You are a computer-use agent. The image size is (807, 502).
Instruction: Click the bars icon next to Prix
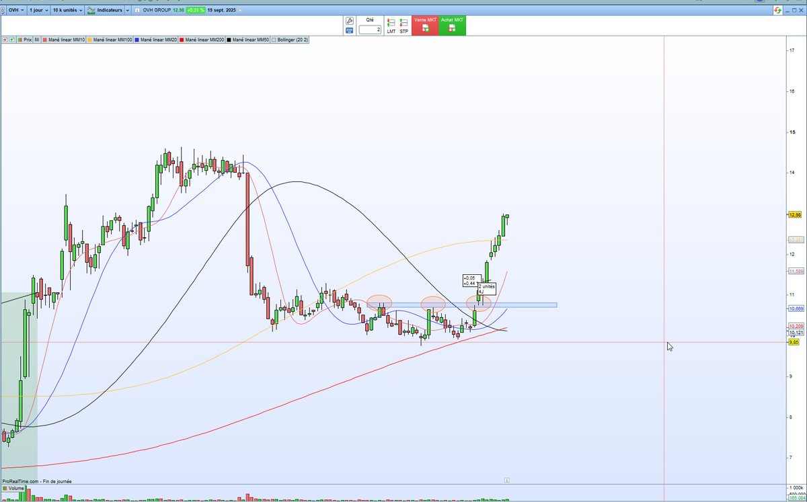36,40
